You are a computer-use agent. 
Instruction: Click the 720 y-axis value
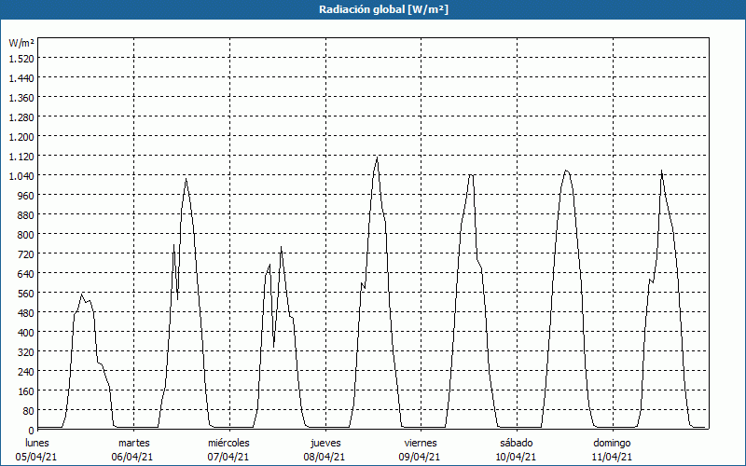[x=26, y=254]
